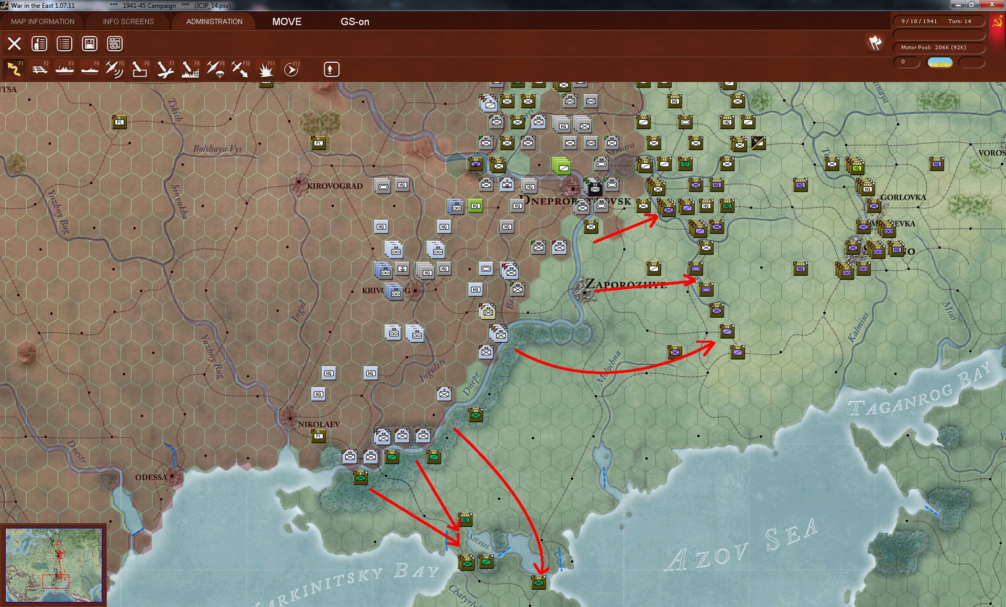Activate the F8 bomb city mode
Image resolution: width=1006 pixels, height=607 pixels.
[190, 69]
